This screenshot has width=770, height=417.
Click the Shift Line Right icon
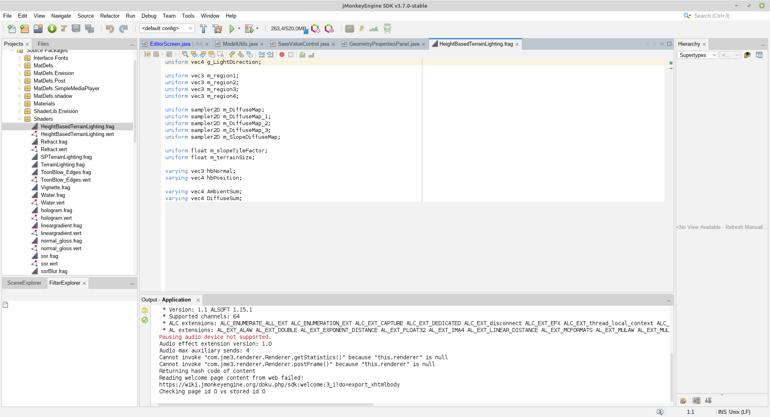[270, 54]
